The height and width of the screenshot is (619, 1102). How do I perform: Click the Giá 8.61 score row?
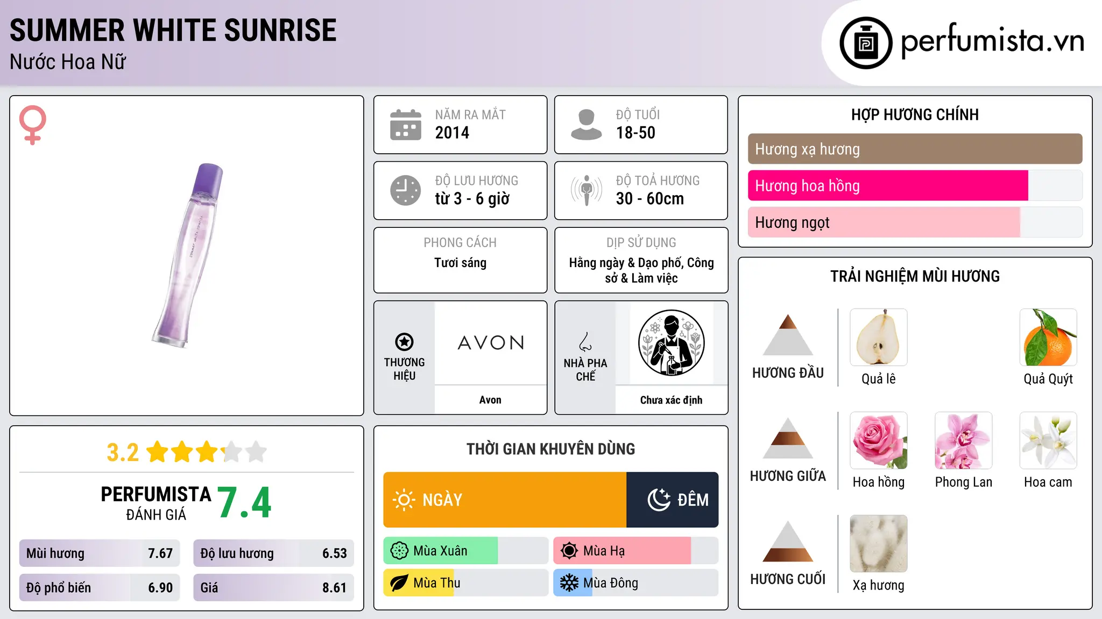coord(274,588)
